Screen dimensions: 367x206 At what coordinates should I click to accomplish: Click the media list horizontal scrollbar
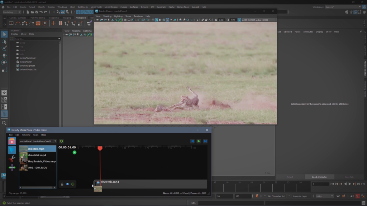(38, 187)
